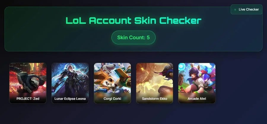Click the Sandstorm Ekko name caption

tap(155, 99)
